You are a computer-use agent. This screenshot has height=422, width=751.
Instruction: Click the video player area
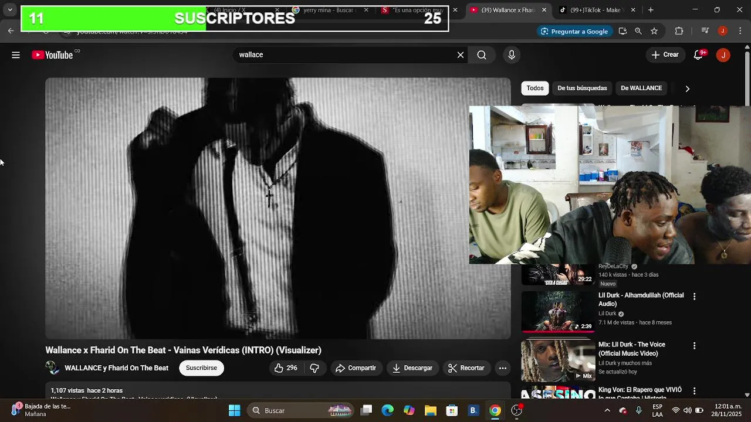(x=278, y=208)
